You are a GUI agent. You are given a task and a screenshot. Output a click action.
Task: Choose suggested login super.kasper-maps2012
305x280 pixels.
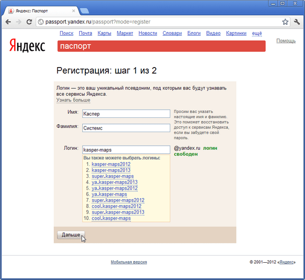coord(118,200)
